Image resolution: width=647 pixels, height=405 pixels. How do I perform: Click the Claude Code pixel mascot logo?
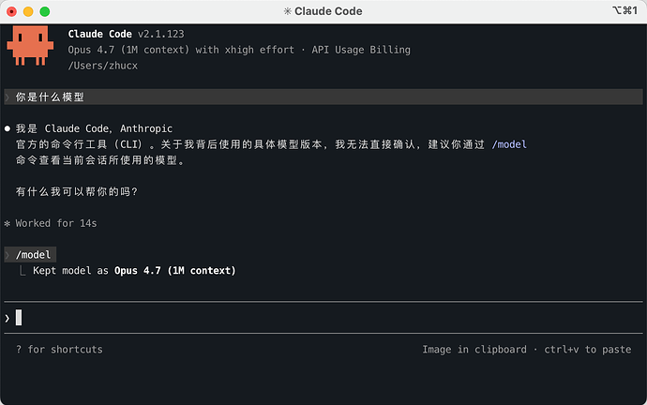30,45
